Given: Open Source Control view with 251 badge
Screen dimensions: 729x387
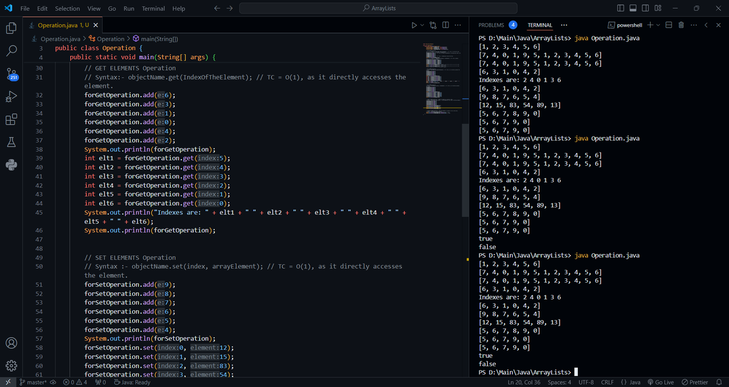Looking at the screenshot, I should tap(12, 74).
